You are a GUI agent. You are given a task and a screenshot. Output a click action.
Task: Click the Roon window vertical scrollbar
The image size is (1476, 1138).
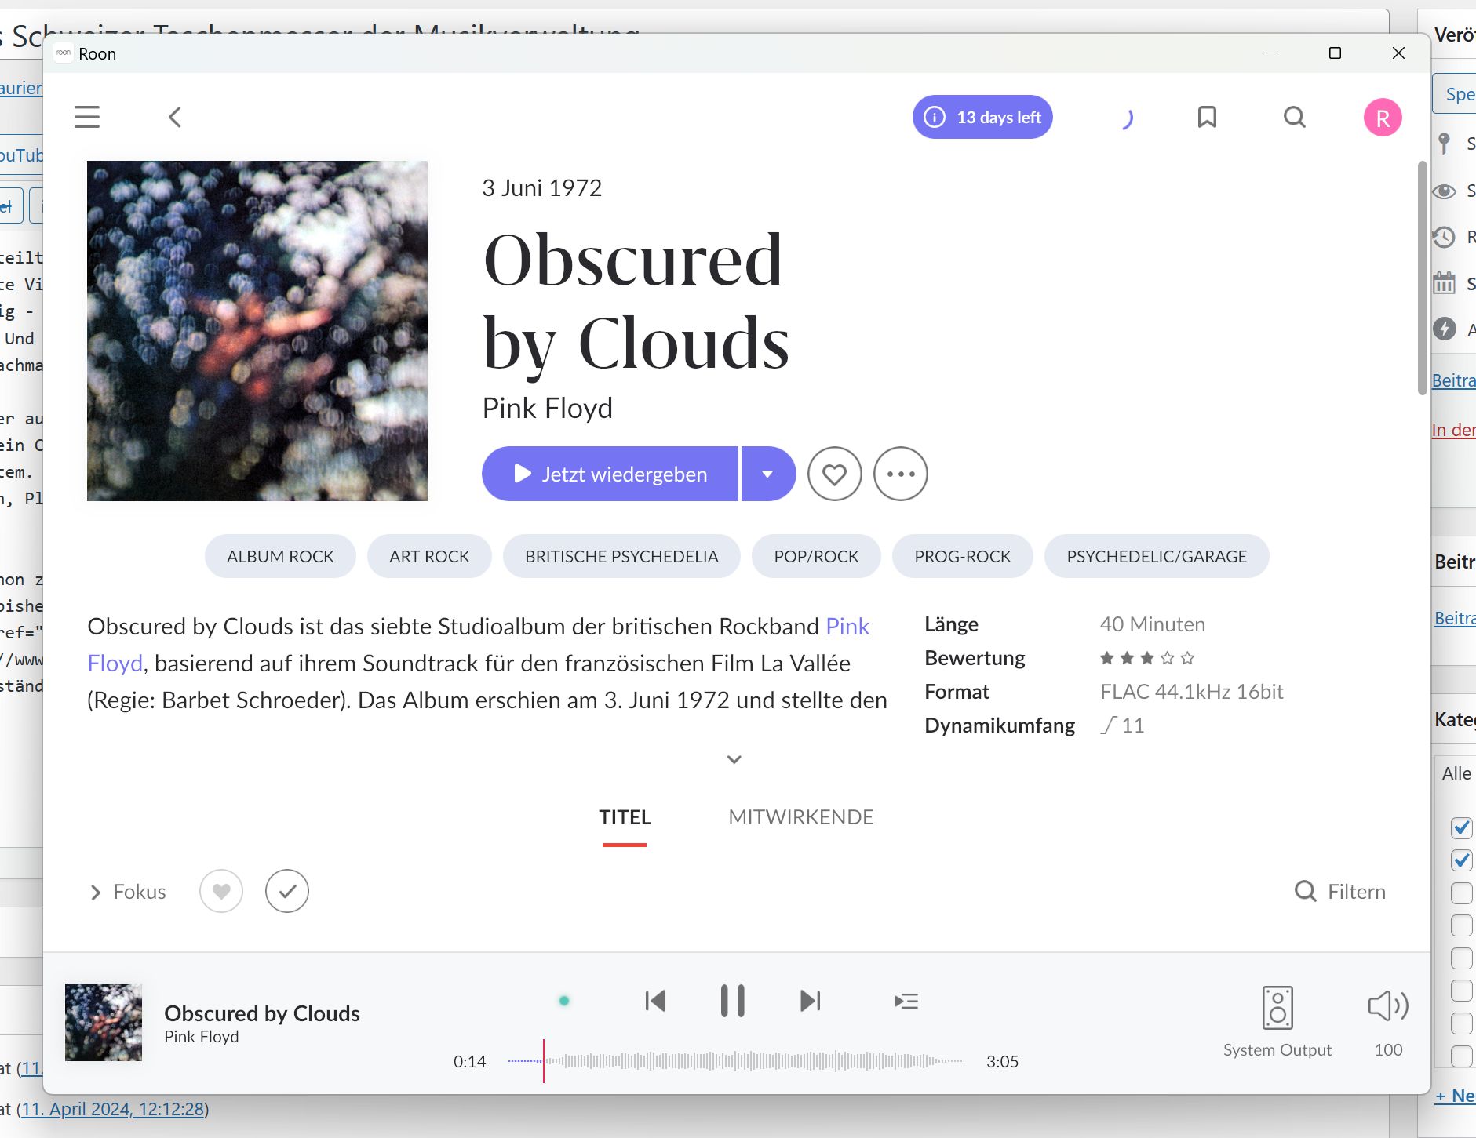pos(1422,278)
